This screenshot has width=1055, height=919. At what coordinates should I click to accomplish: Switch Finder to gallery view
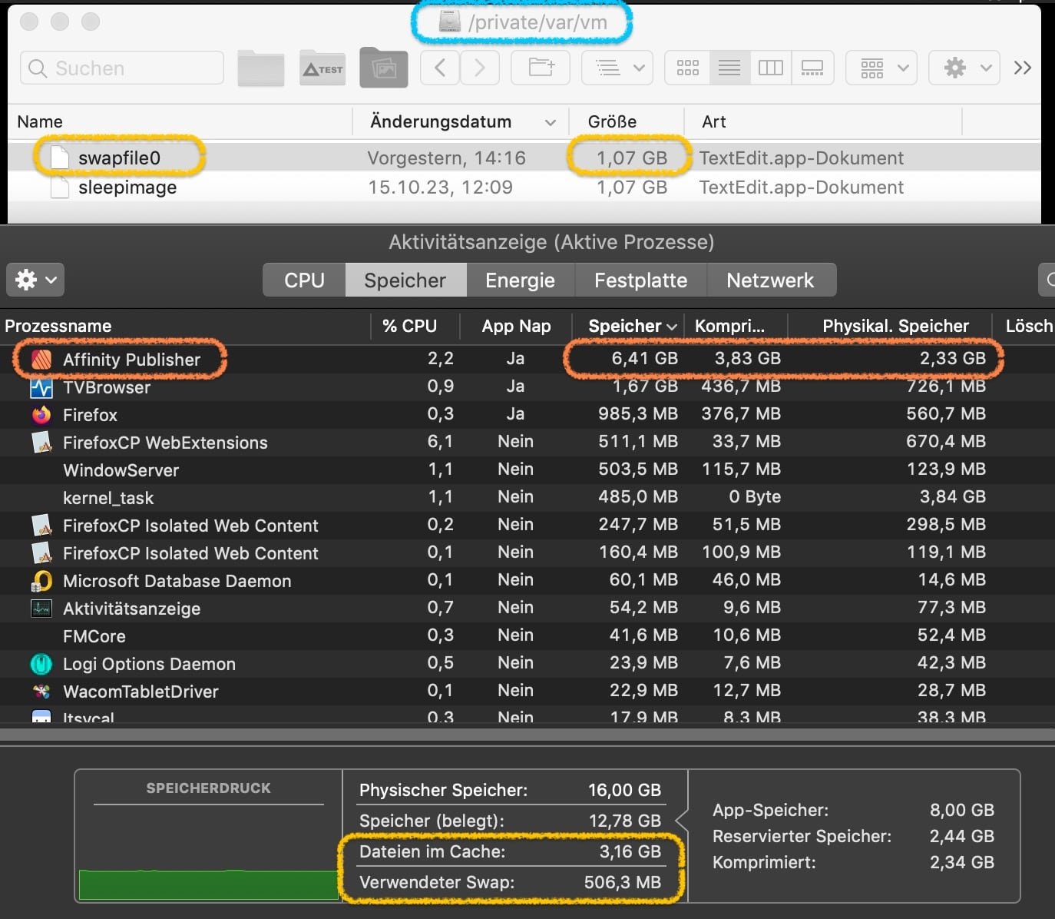pos(812,68)
